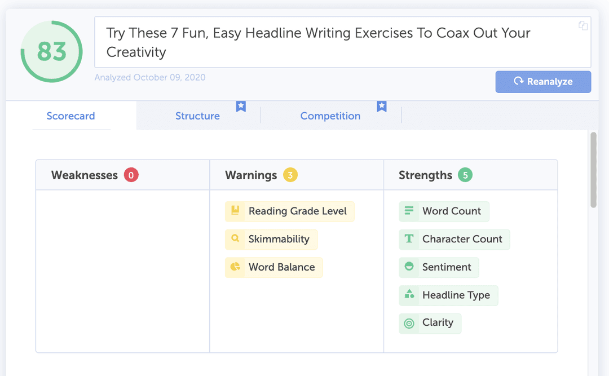This screenshot has width=609, height=376.
Task: Open the Competition tab
Action: (x=330, y=116)
